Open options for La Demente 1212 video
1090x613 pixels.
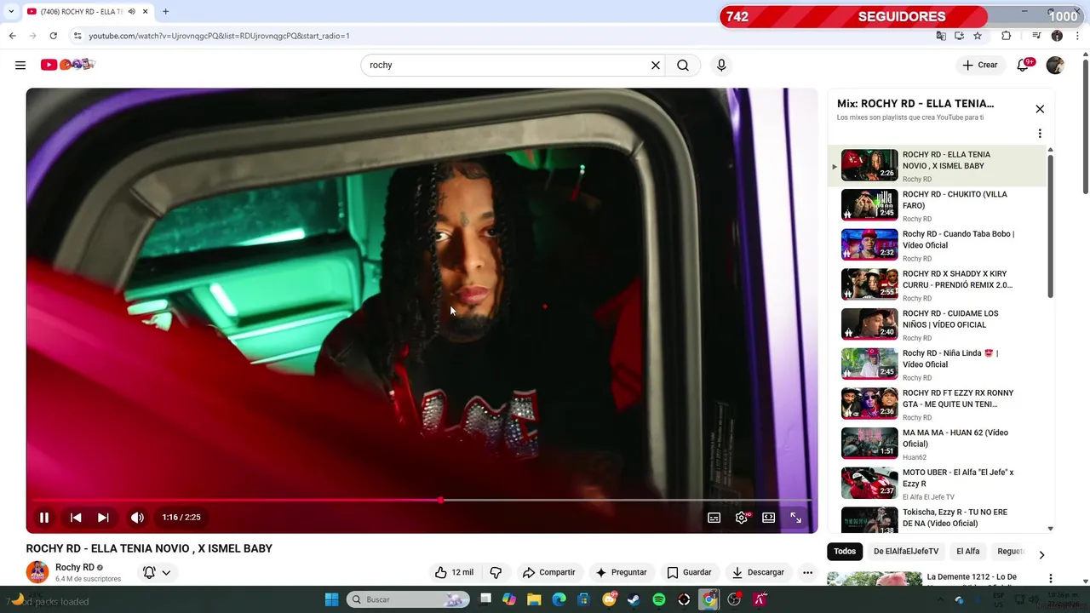pyautogui.click(x=1050, y=579)
